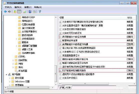Viewport: 139px width, 94px height.
Task: Switch to the 标准 tab
Action: coord(68,87)
